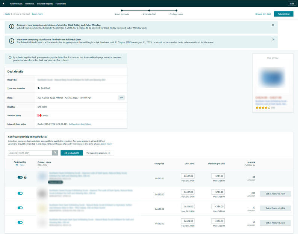Edit discount per unit for 30-in-stock product

pyautogui.click(x=218, y=207)
